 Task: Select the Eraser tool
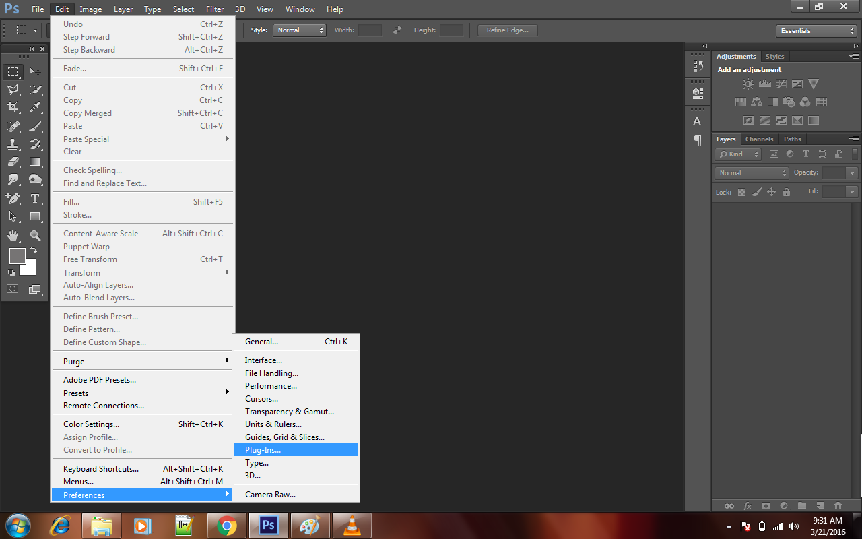click(13, 162)
